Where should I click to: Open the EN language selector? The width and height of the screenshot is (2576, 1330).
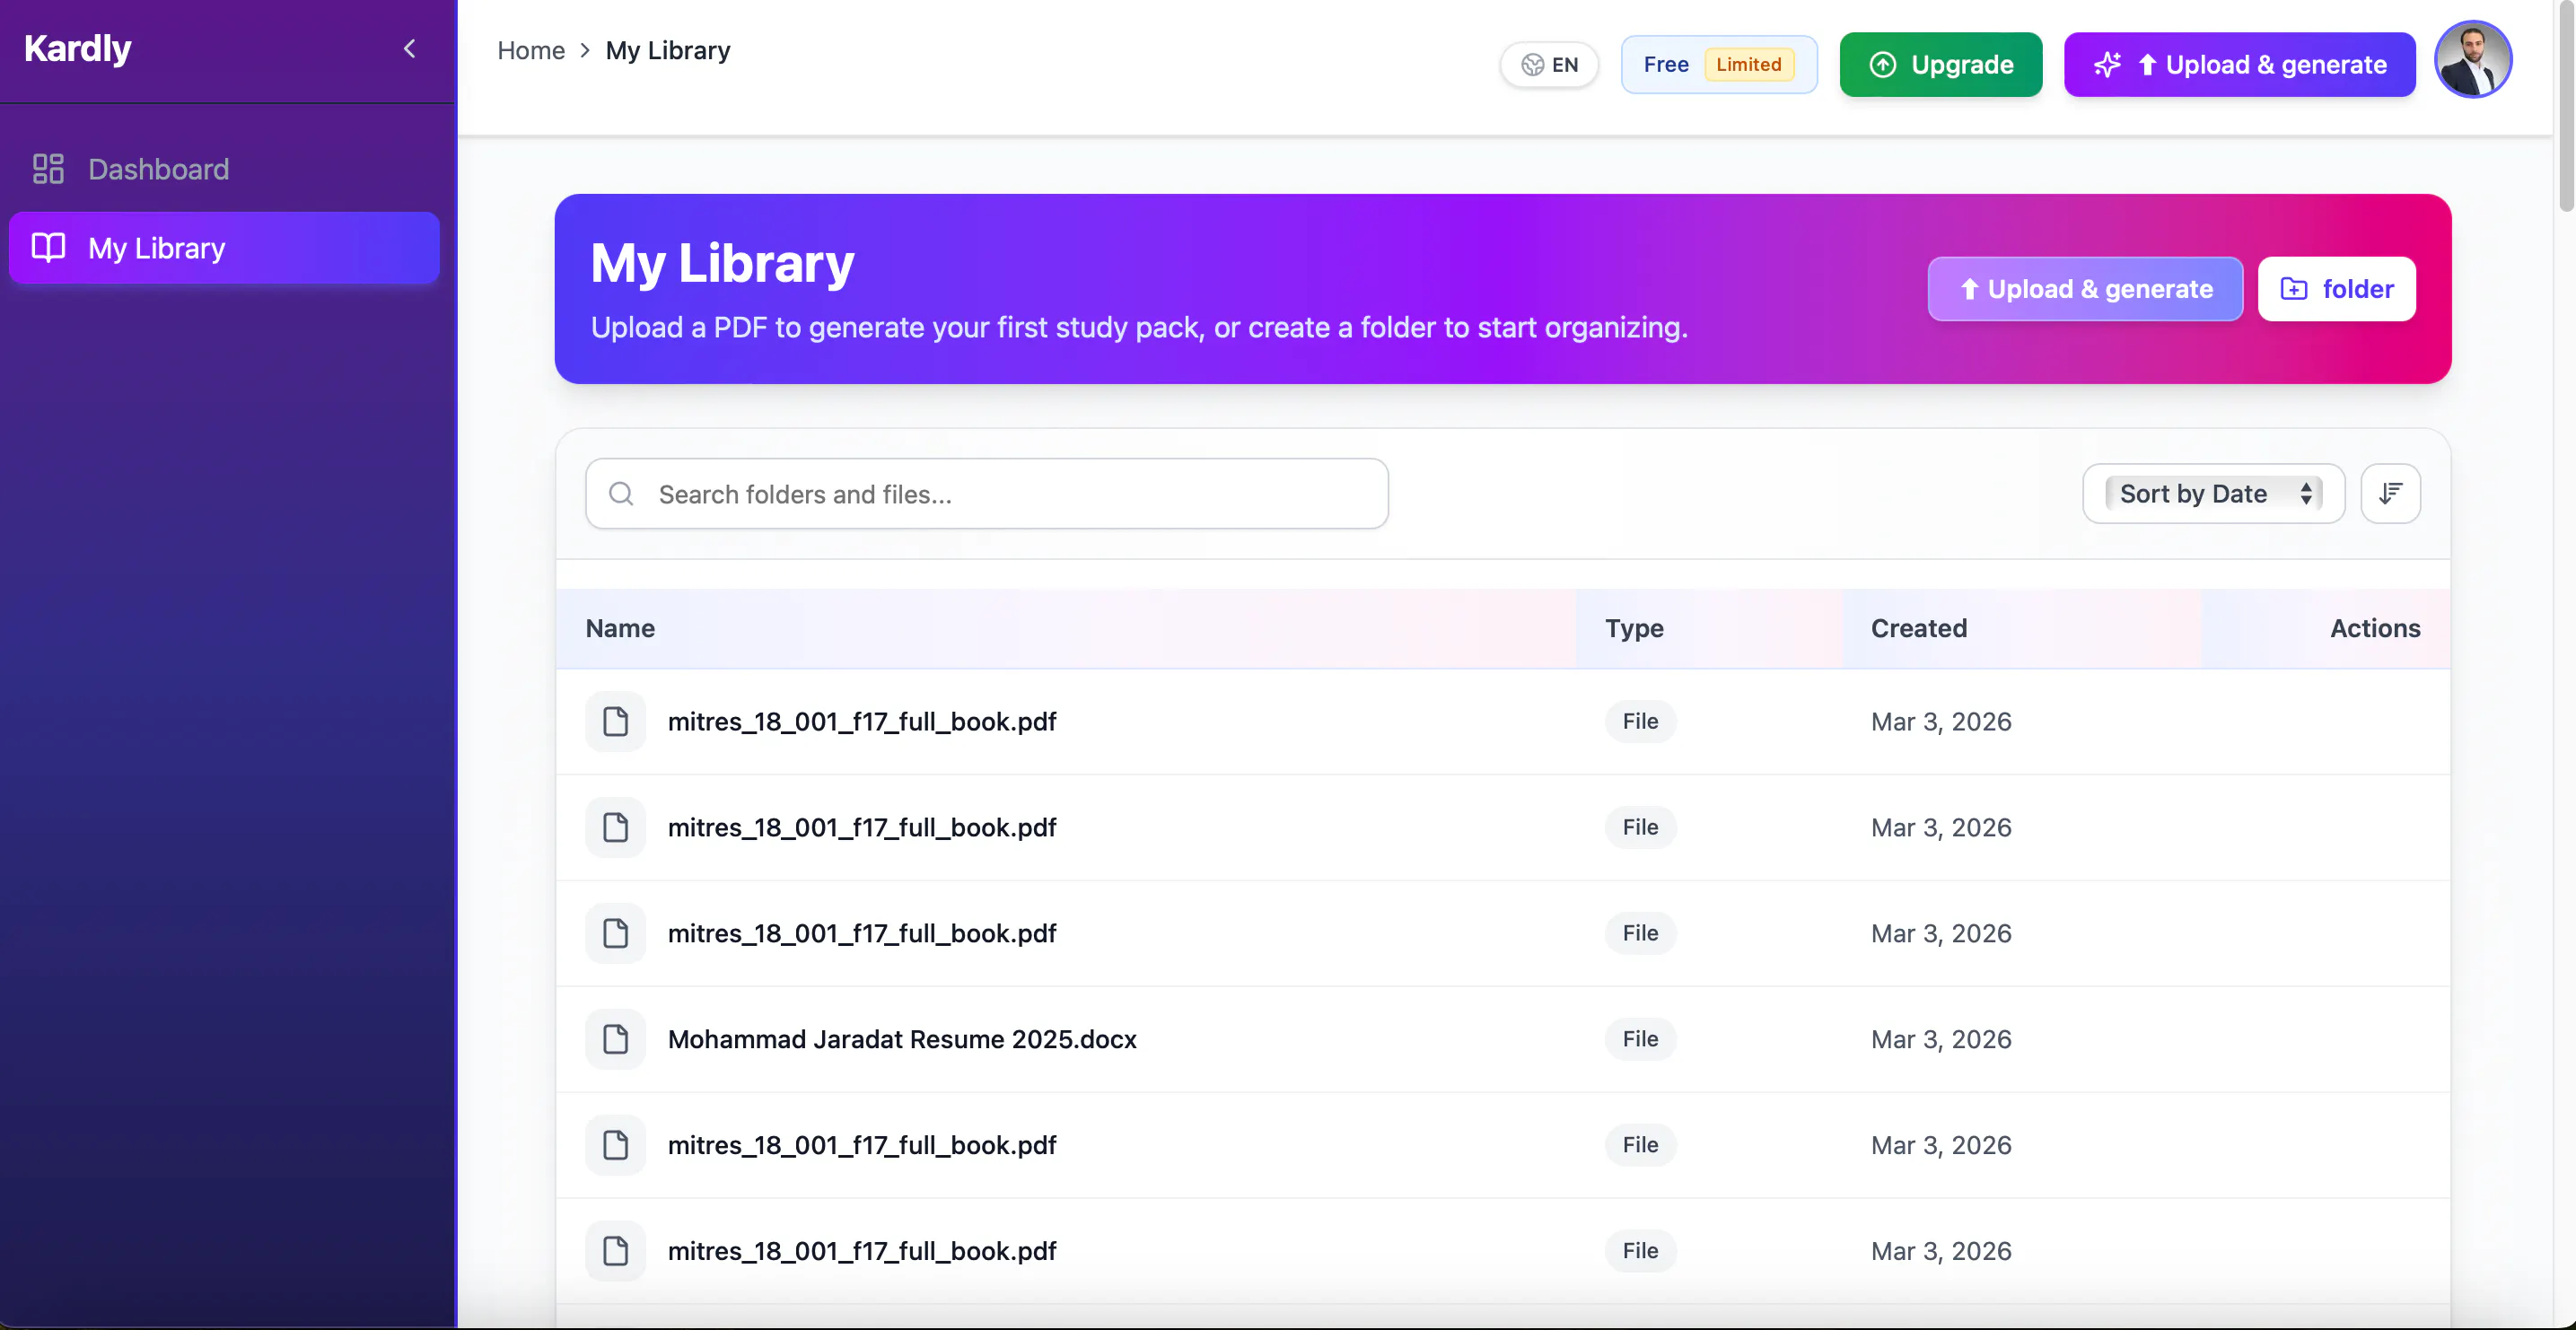coord(1549,65)
